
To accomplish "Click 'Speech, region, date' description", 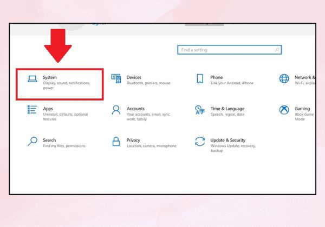I will click(227, 115).
